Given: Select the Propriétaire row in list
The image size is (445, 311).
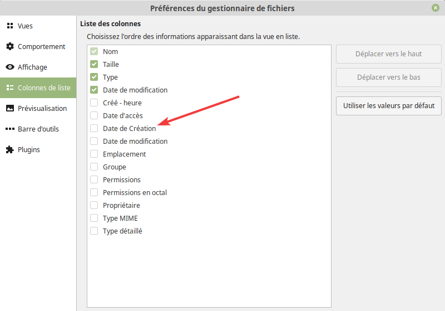Looking at the screenshot, I should (121, 205).
